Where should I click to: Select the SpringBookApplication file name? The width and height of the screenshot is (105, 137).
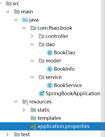73,94
